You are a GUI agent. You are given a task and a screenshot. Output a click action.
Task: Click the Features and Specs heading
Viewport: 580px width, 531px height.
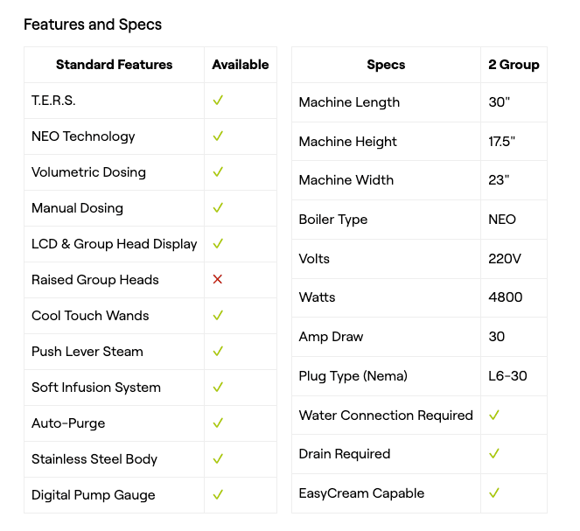click(93, 24)
